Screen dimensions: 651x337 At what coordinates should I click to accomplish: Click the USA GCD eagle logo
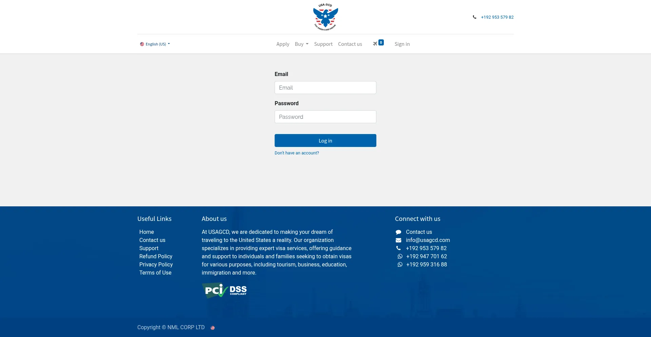click(325, 17)
